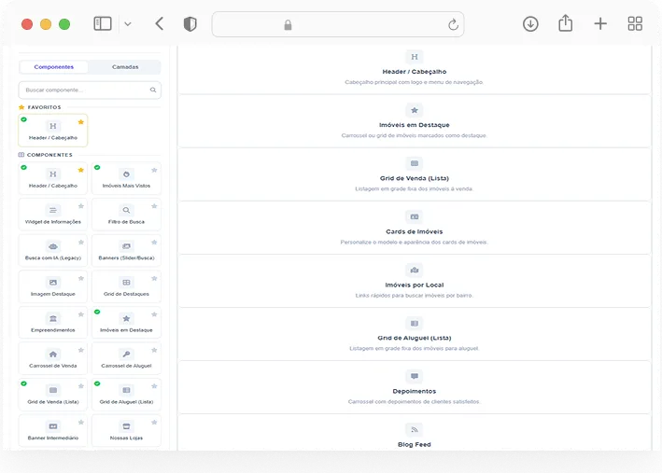Viewport: 662px width, 473px height.
Task: Click the Nossas Lojas label
Action: click(x=126, y=438)
